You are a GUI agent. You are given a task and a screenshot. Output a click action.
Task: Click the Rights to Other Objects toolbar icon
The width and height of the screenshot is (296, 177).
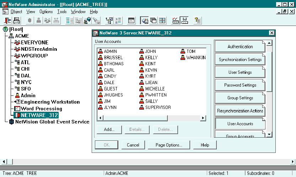click(x=87, y=20)
